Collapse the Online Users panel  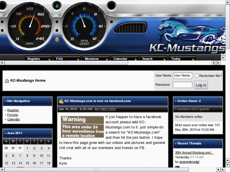pyautogui.click(x=220, y=101)
